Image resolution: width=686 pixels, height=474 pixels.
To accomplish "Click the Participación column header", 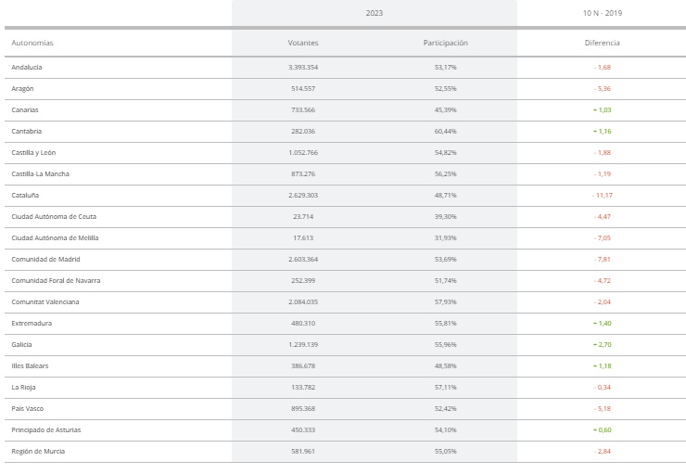I will point(445,43).
